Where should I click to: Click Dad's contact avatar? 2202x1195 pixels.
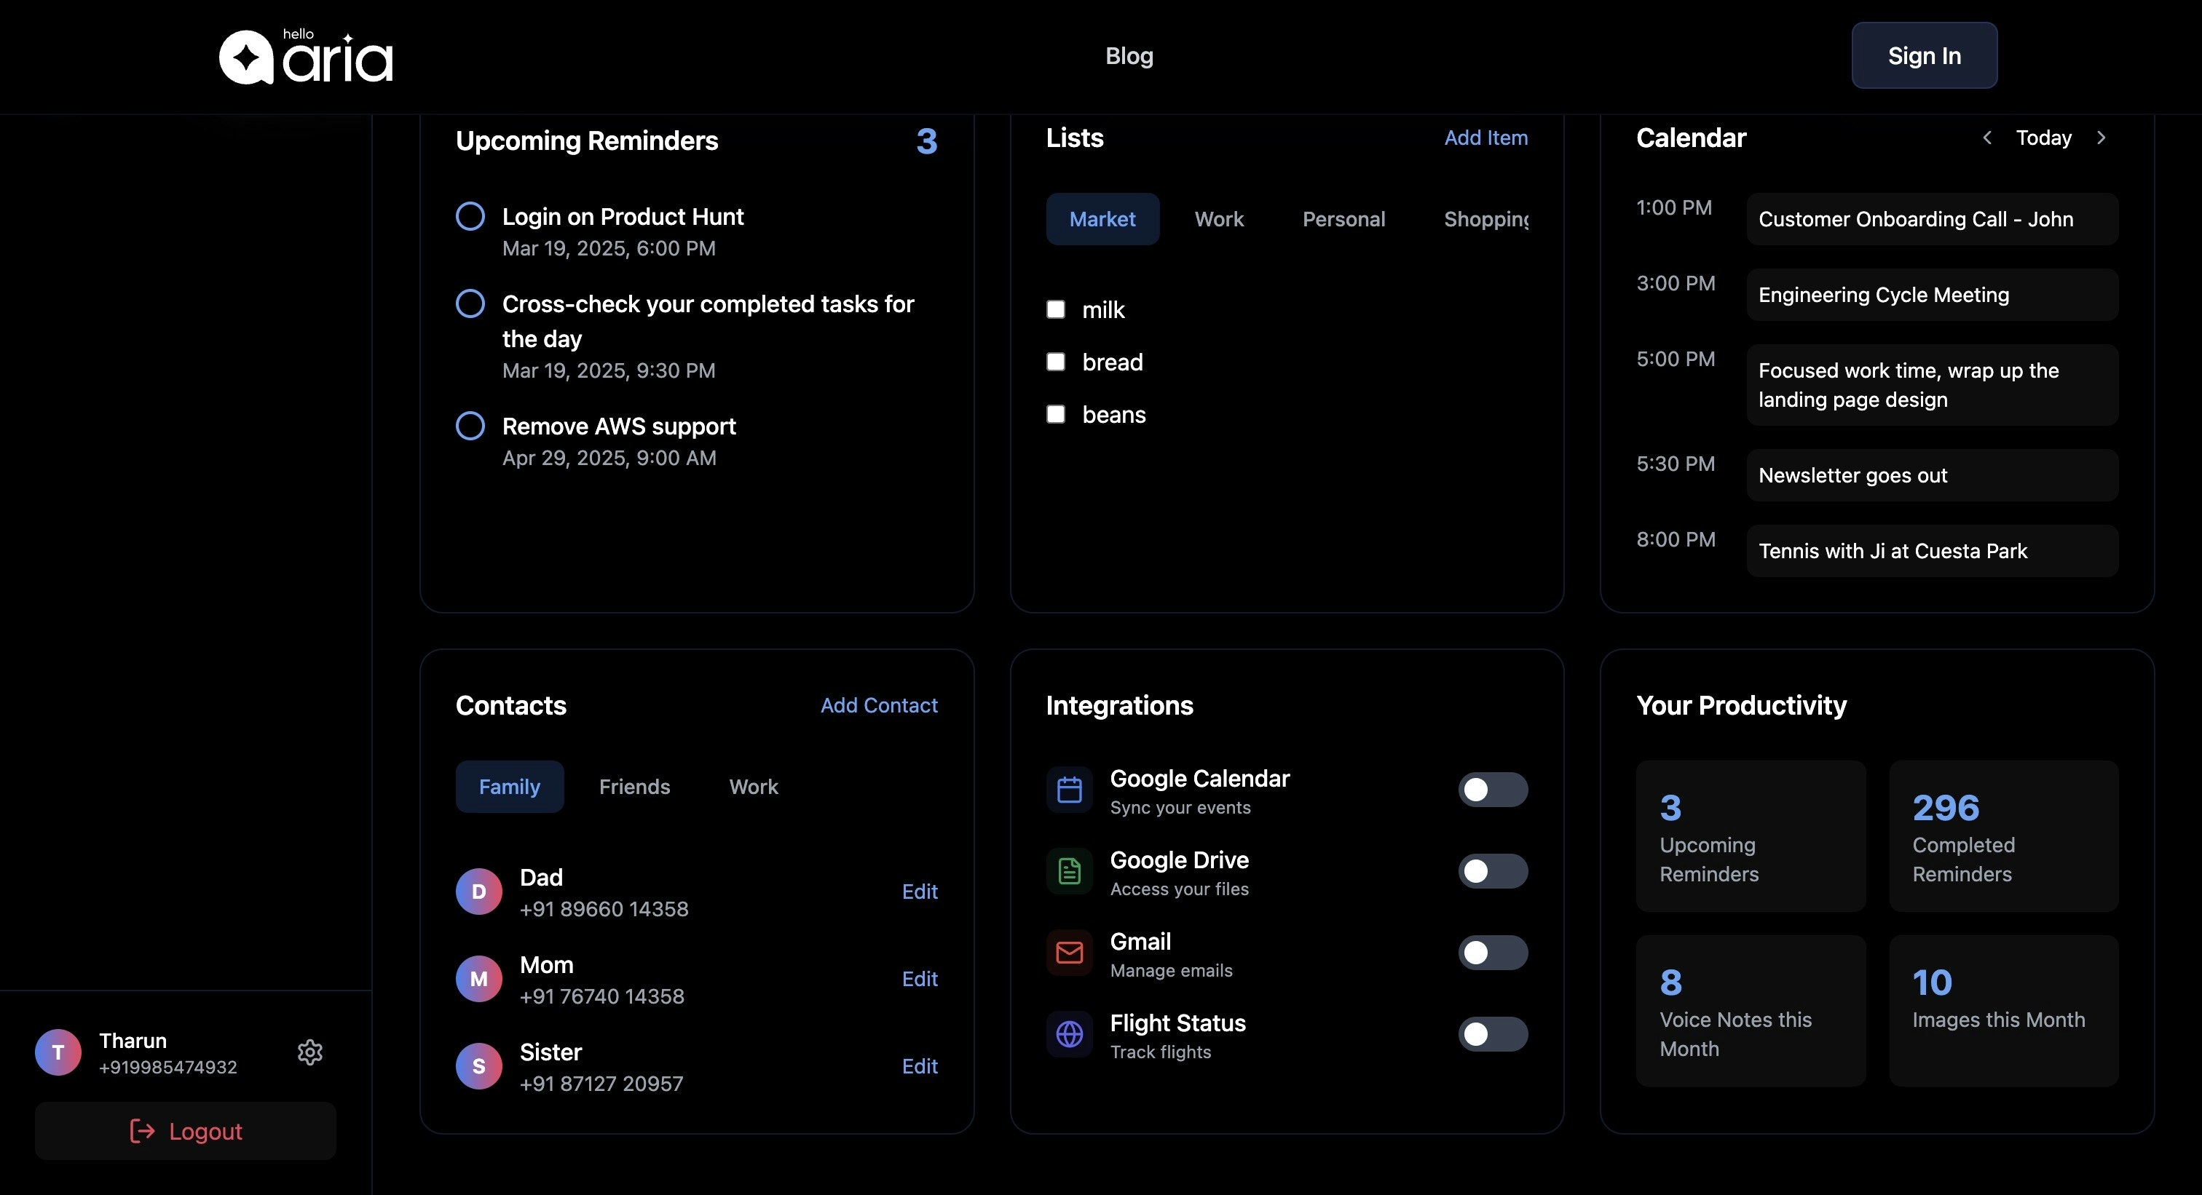478,892
